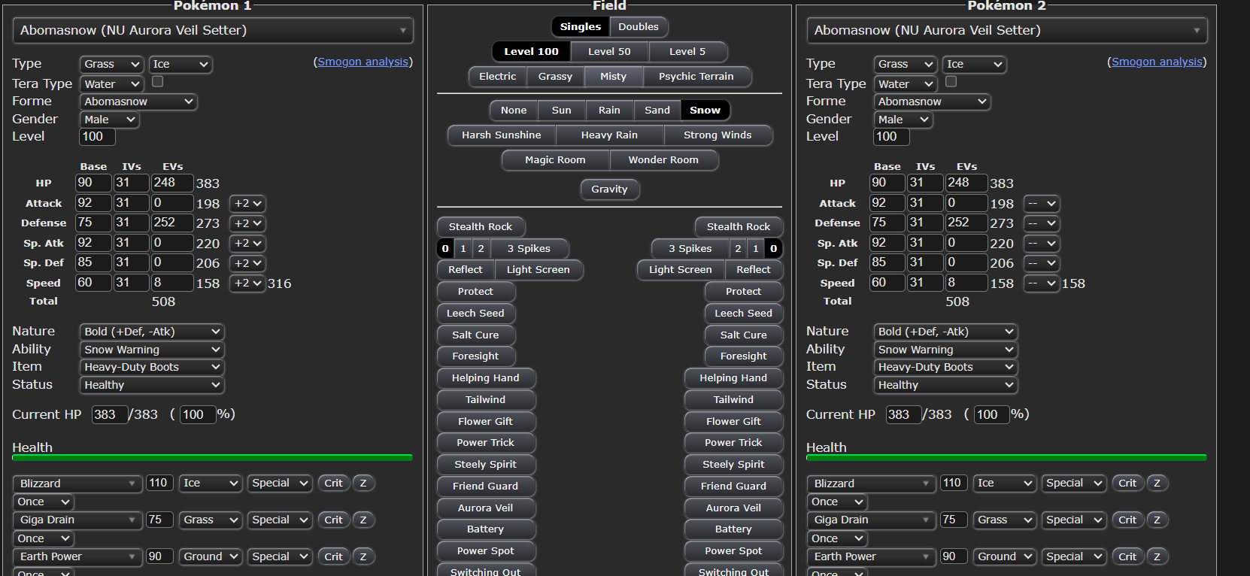Open Pokémon 1's set selector dropdown

click(213, 31)
